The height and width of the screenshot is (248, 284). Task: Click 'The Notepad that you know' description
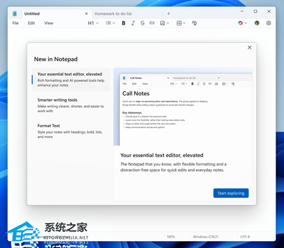[173, 167]
